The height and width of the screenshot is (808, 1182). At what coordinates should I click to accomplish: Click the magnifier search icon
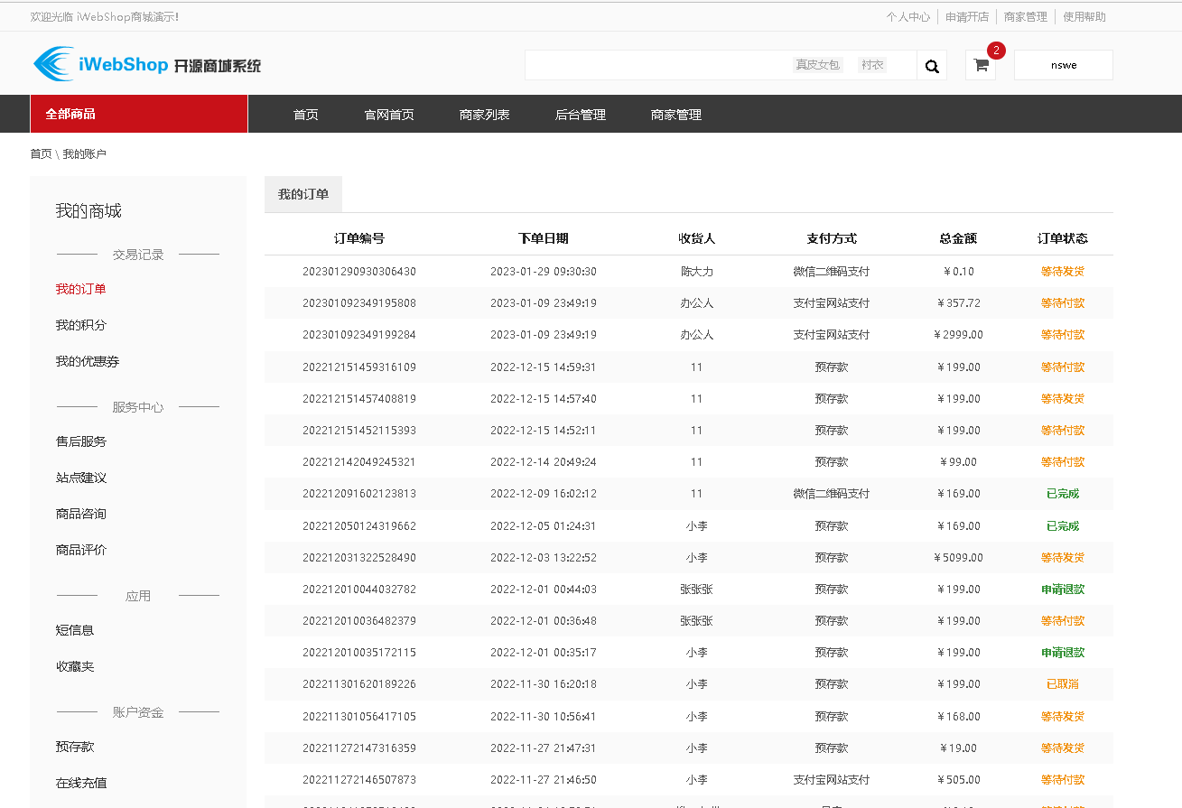(x=932, y=66)
